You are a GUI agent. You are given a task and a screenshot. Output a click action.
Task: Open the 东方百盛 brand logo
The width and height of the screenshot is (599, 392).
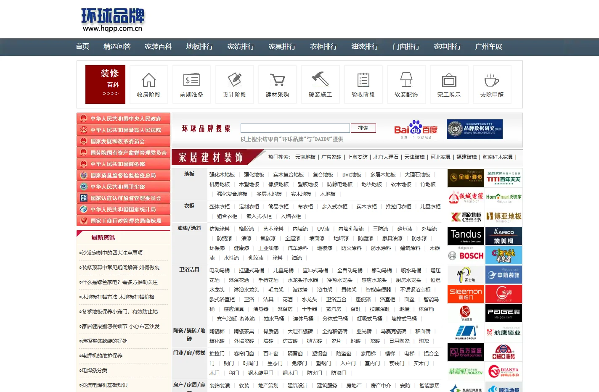(x=466, y=352)
